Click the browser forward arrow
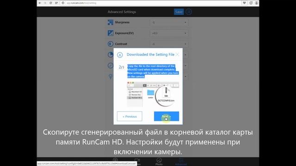 pyautogui.click(x=45, y=3)
